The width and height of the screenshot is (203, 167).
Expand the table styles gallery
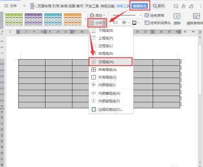[x=85, y=19]
